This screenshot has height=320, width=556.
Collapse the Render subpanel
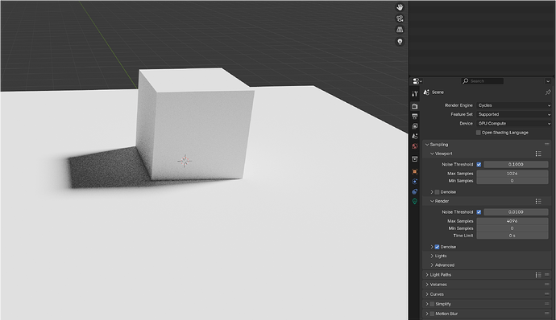[x=432, y=201]
